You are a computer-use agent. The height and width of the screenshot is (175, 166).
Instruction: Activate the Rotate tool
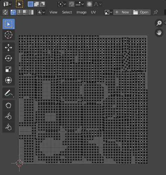8,58
